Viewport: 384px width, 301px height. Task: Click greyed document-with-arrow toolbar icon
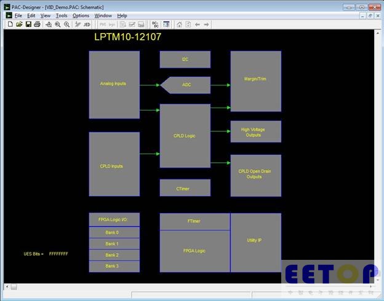123,25
